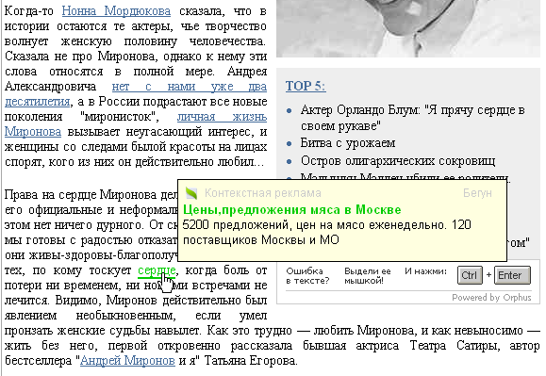
Task: Open the 'десятилетия' link
Action: 38,102
